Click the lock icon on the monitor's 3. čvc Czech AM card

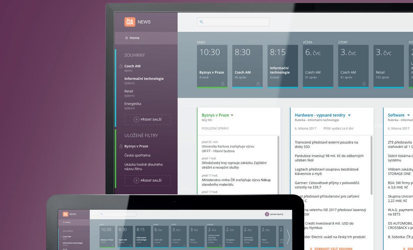(x=364, y=84)
